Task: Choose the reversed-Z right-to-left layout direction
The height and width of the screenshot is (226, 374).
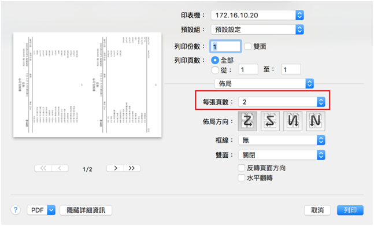Action: [270, 121]
